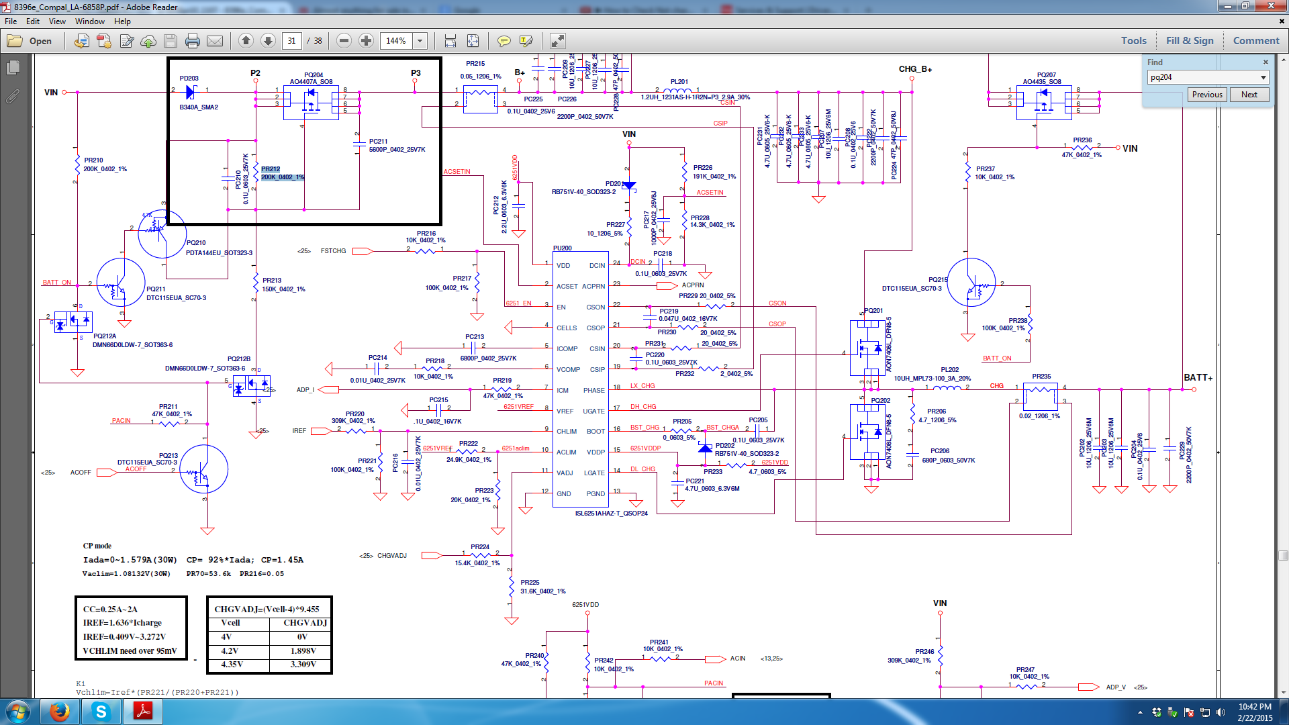Click the Print file icon
This screenshot has width=1289, height=725.
(x=193, y=41)
